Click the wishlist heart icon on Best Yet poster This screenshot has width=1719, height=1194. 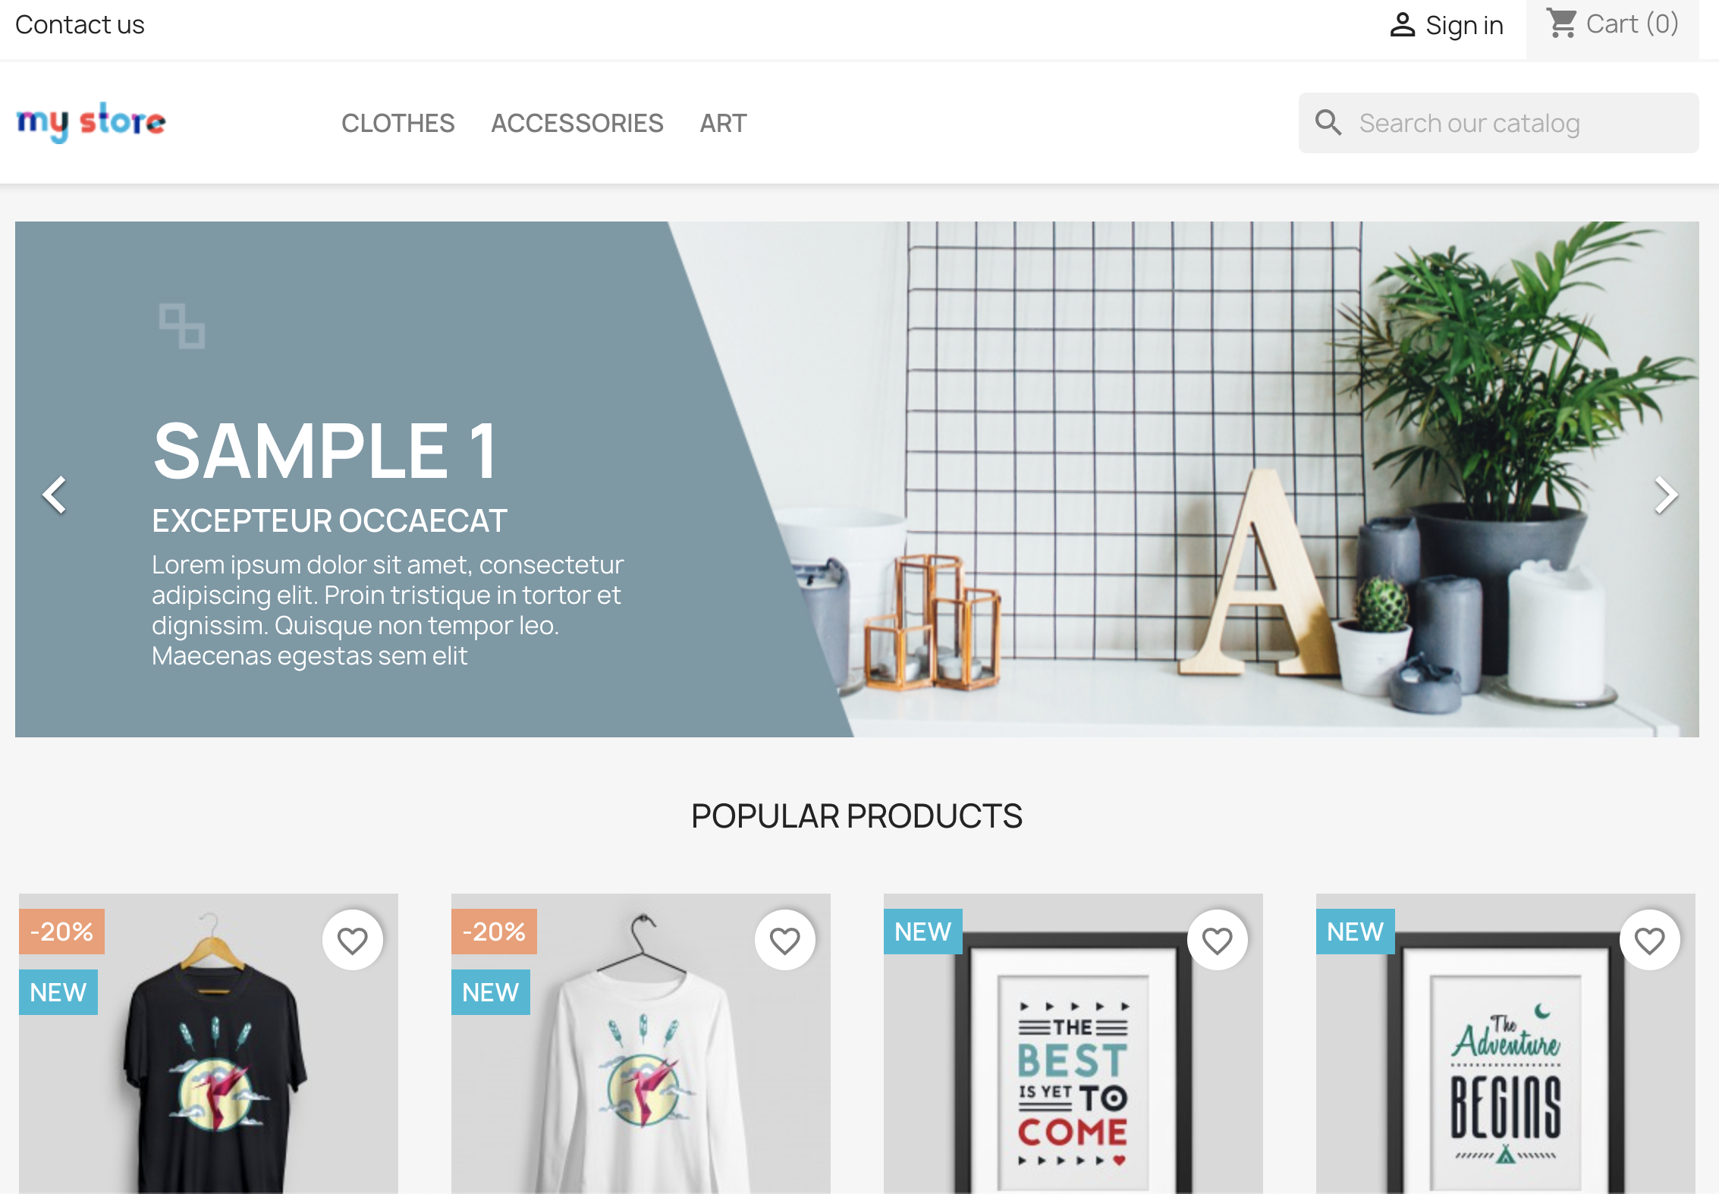1216,941
